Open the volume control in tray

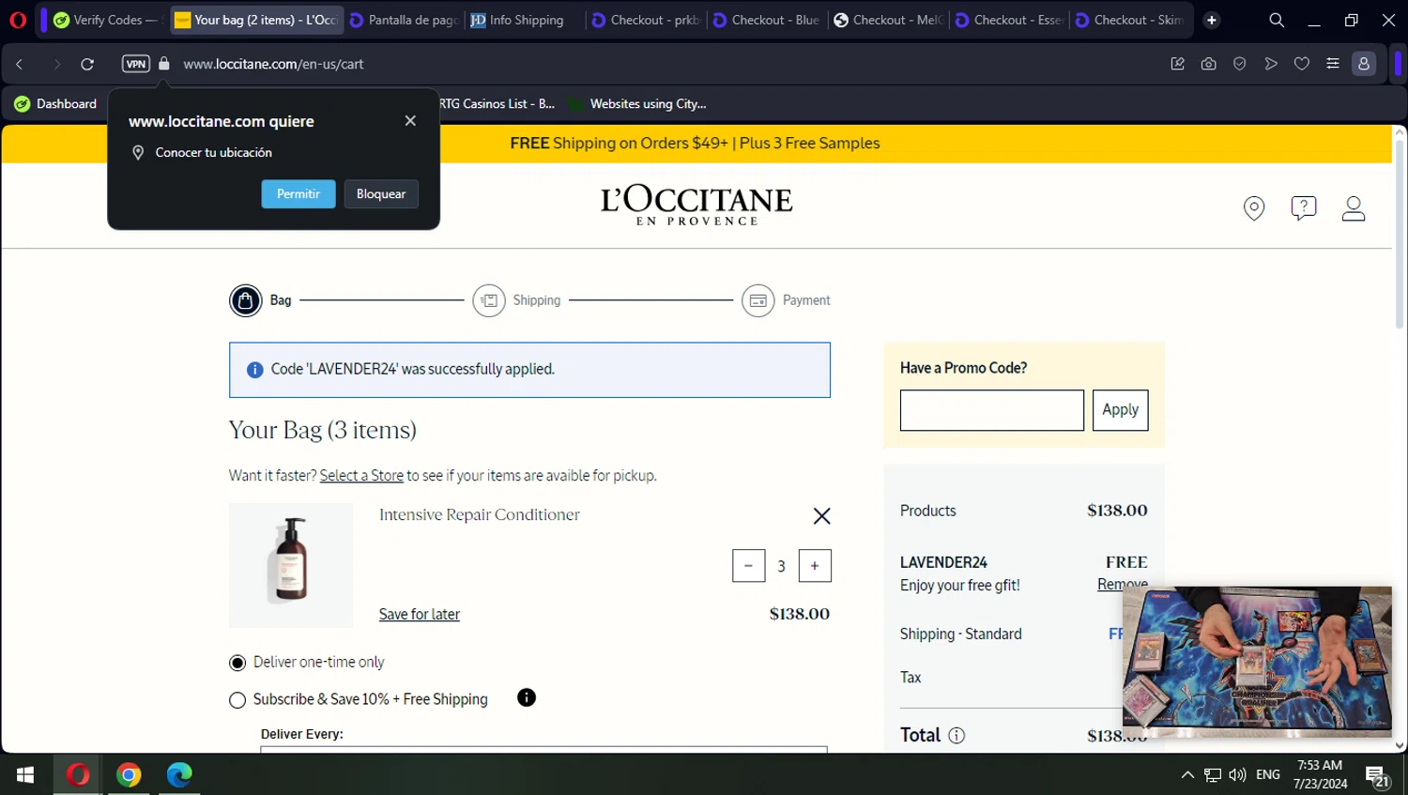point(1237,774)
